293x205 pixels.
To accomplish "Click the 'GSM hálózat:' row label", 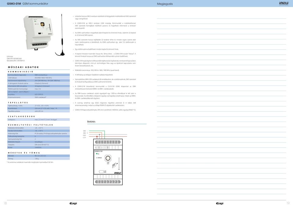I will coord(12,78).
